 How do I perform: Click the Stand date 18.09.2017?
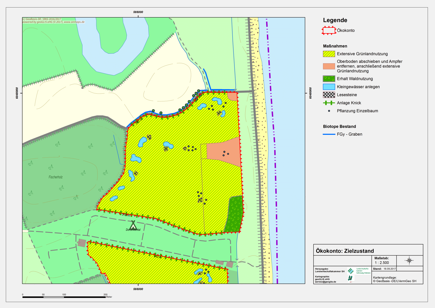point(390,269)
